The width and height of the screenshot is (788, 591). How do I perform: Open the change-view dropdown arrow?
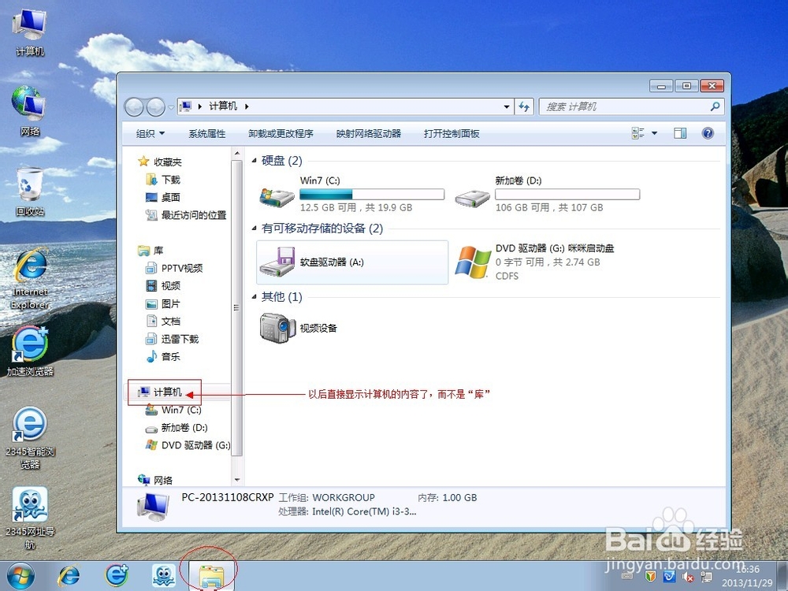click(x=654, y=133)
